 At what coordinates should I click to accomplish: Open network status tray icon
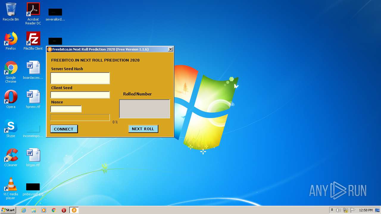point(346,210)
